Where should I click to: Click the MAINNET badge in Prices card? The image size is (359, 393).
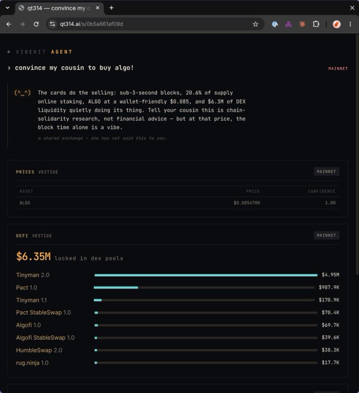[x=327, y=172]
